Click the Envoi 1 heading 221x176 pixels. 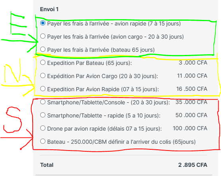click(x=49, y=9)
